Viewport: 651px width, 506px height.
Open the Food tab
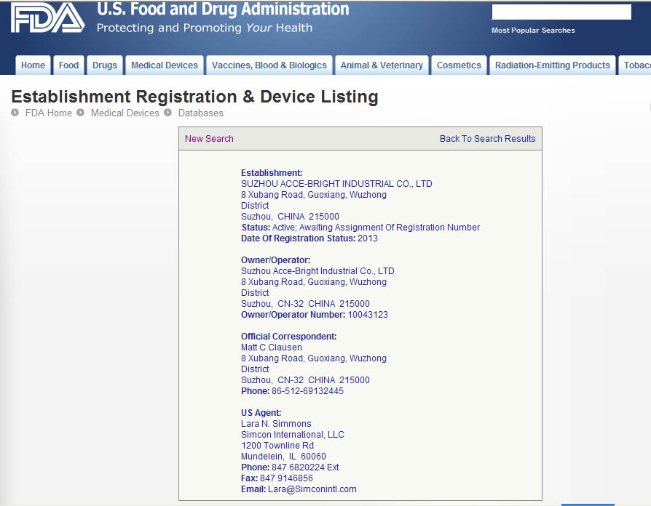click(x=68, y=65)
